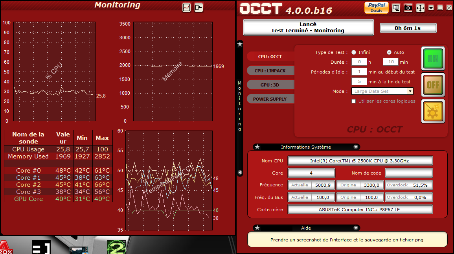Click the graph display icon in Monitoring header
The width and height of the screenshot is (454, 254).
[186, 7]
